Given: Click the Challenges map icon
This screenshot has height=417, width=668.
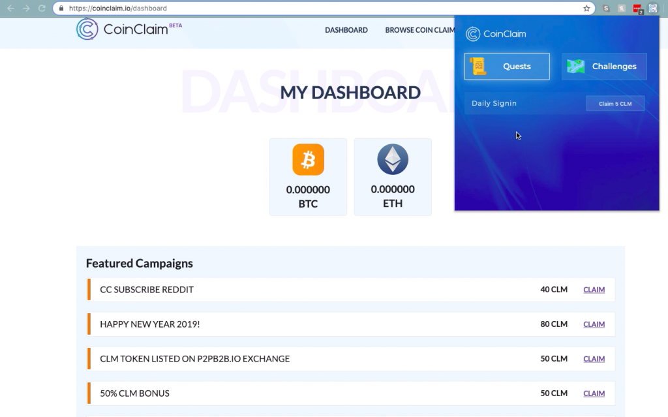Looking at the screenshot, I should click(x=575, y=66).
